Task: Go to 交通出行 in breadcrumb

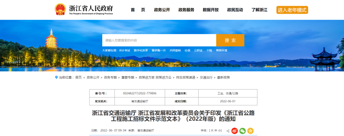Action: click(x=206, y=77)
